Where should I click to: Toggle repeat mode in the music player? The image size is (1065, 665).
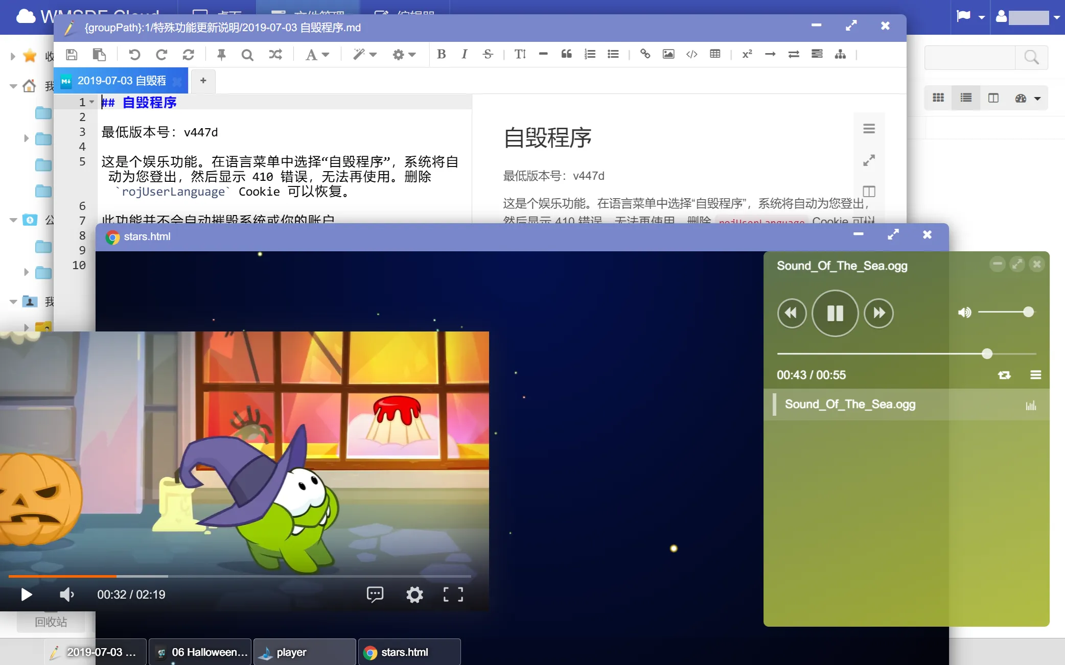coord(1004,375)
